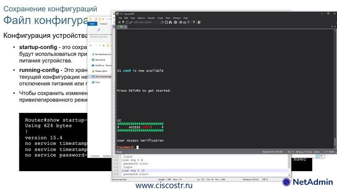The image size is (337, 189).
Task: Select Этот компьютер in Explorer tree
Action: (101, 77)
